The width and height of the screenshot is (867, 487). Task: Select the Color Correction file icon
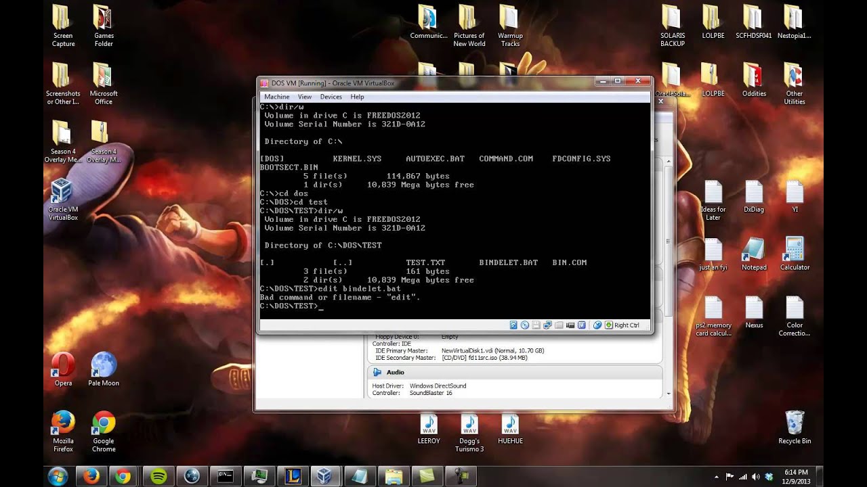coord(795,316)
